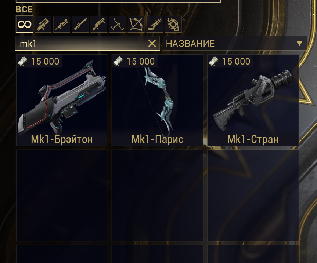Image resolution: width=317 pixels, height=263 pixels.
Task: Open the НАЗВАНИЕ sort dropdown
Action: click(x=235, y=43)
